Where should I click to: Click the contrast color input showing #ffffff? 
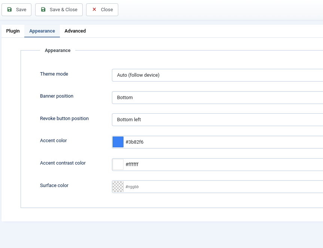click(168, 164)
